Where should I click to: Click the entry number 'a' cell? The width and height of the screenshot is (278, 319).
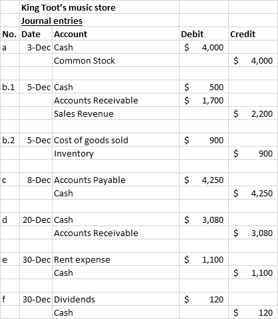pos(10,47)
